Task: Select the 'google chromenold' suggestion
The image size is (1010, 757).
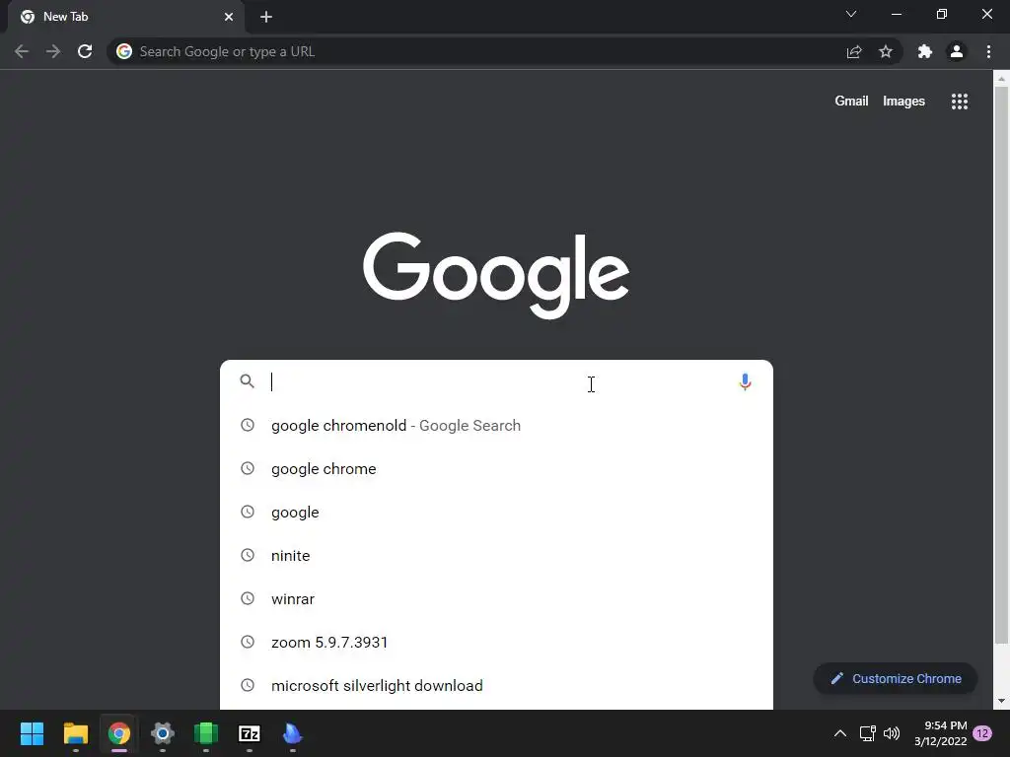Action: (496, 426)
